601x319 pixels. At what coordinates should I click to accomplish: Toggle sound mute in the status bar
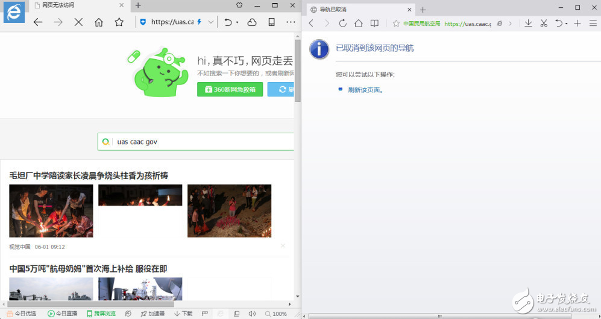(252, 314)
